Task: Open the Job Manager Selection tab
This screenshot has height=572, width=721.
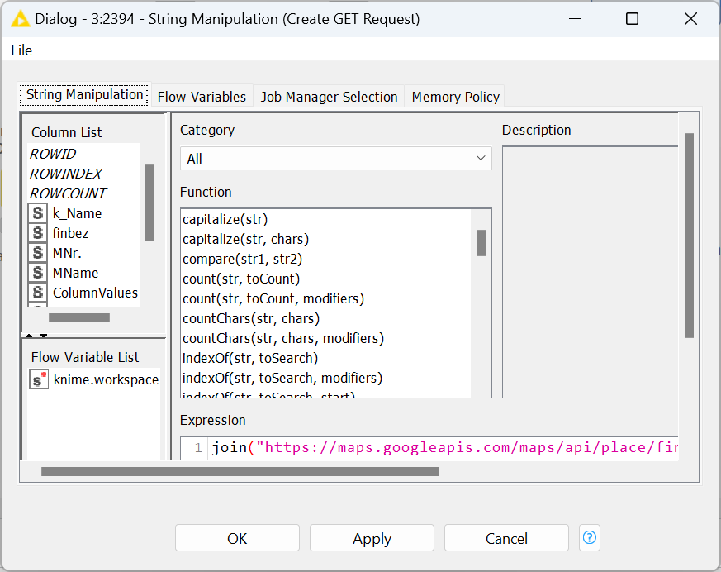Action: point(329,97)
